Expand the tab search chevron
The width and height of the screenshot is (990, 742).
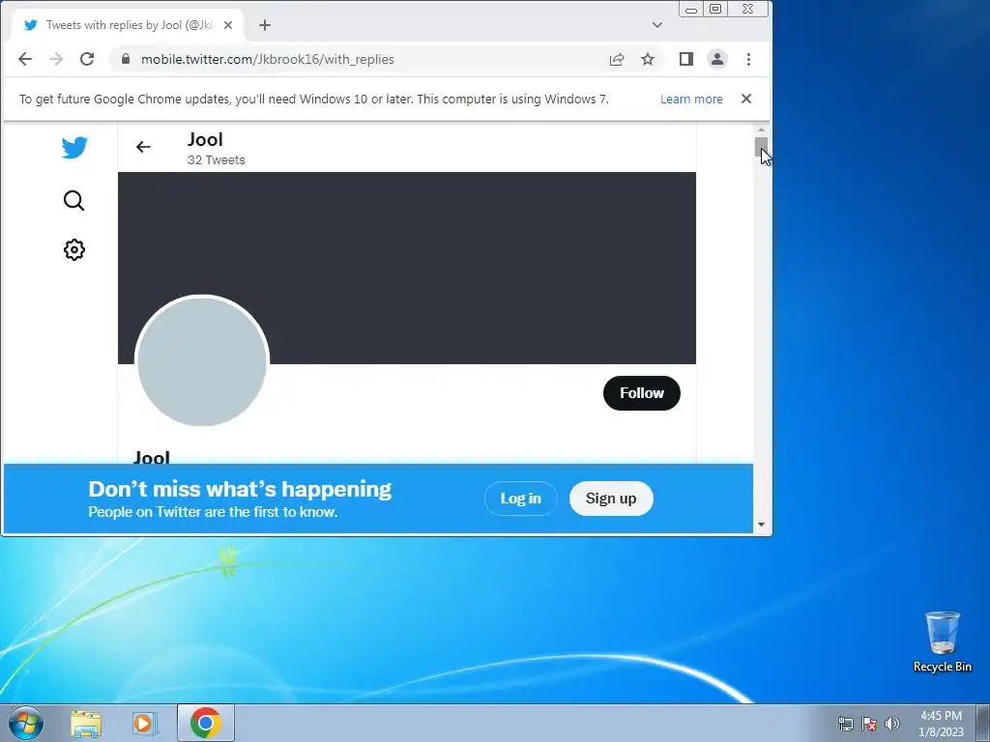pyautogui.click(x=657, y=25)
